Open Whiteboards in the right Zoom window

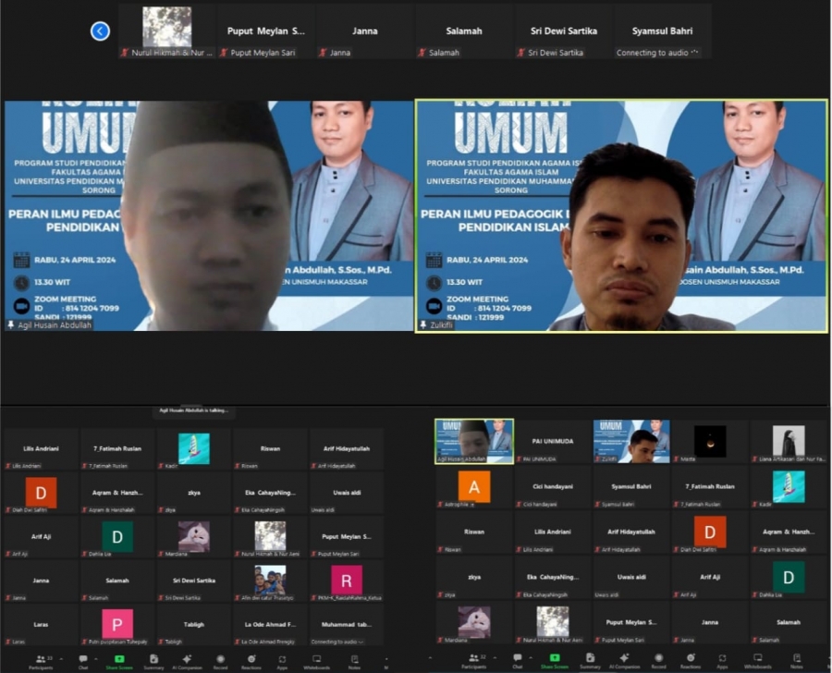758,661
